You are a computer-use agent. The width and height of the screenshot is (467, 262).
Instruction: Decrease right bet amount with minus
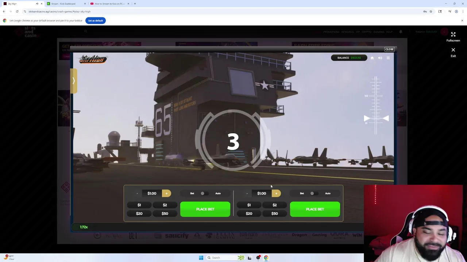click(247, 193)
